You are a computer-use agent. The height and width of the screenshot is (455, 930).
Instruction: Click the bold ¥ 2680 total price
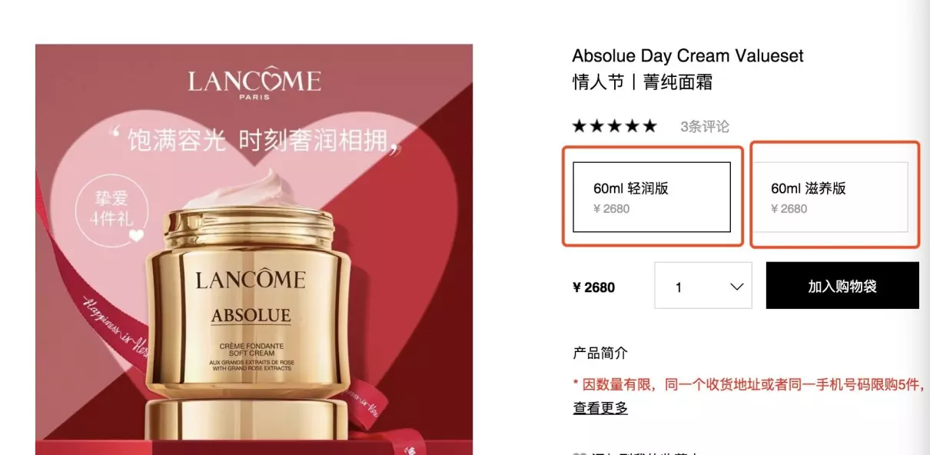click(x=594, y=287)
